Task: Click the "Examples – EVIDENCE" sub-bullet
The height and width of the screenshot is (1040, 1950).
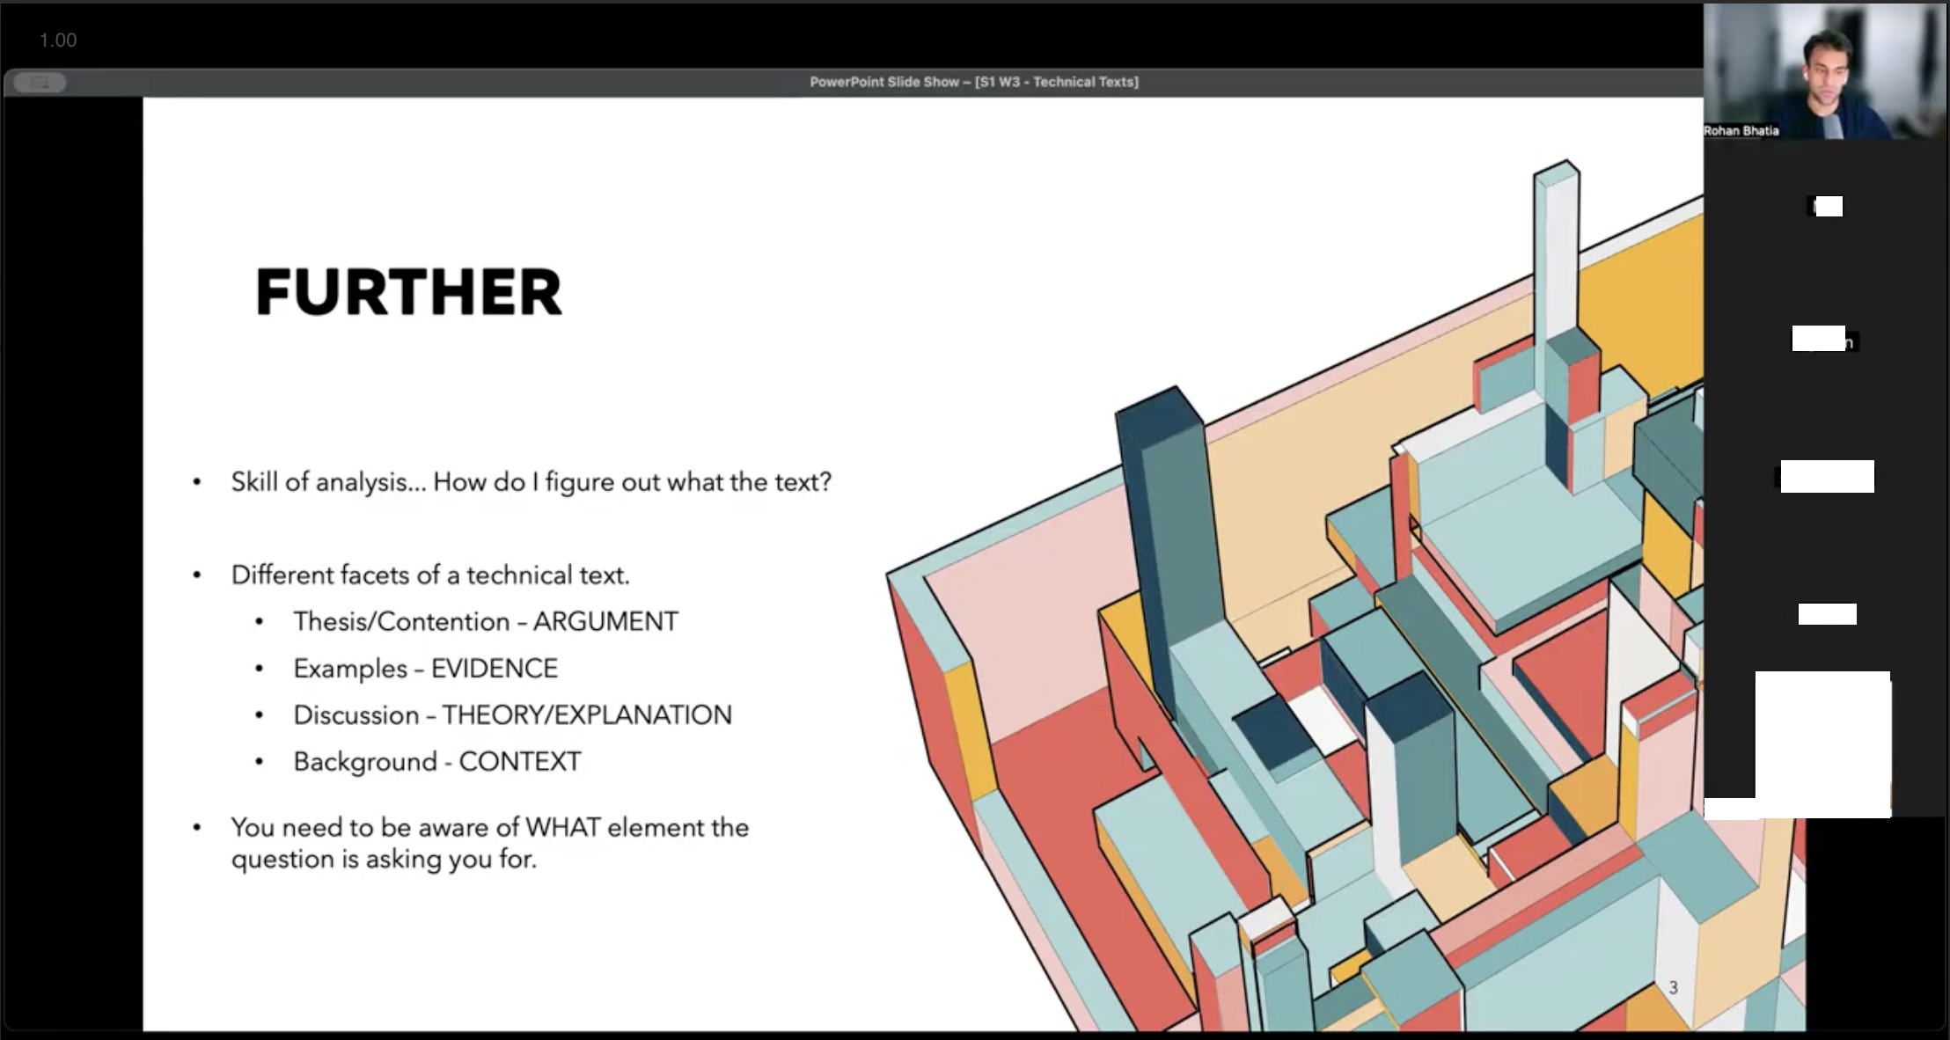Action: (426, 669)
